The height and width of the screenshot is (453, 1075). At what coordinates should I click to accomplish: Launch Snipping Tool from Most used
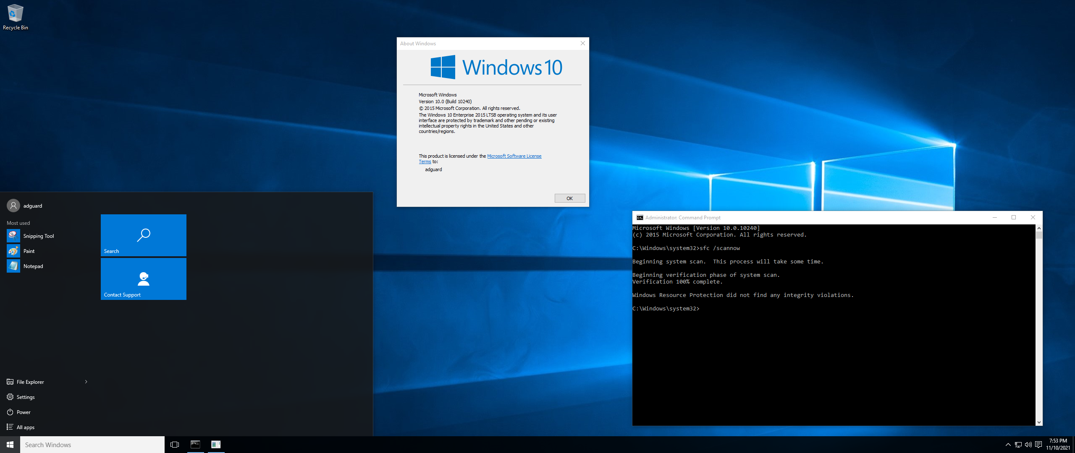(x=48, y=236)
